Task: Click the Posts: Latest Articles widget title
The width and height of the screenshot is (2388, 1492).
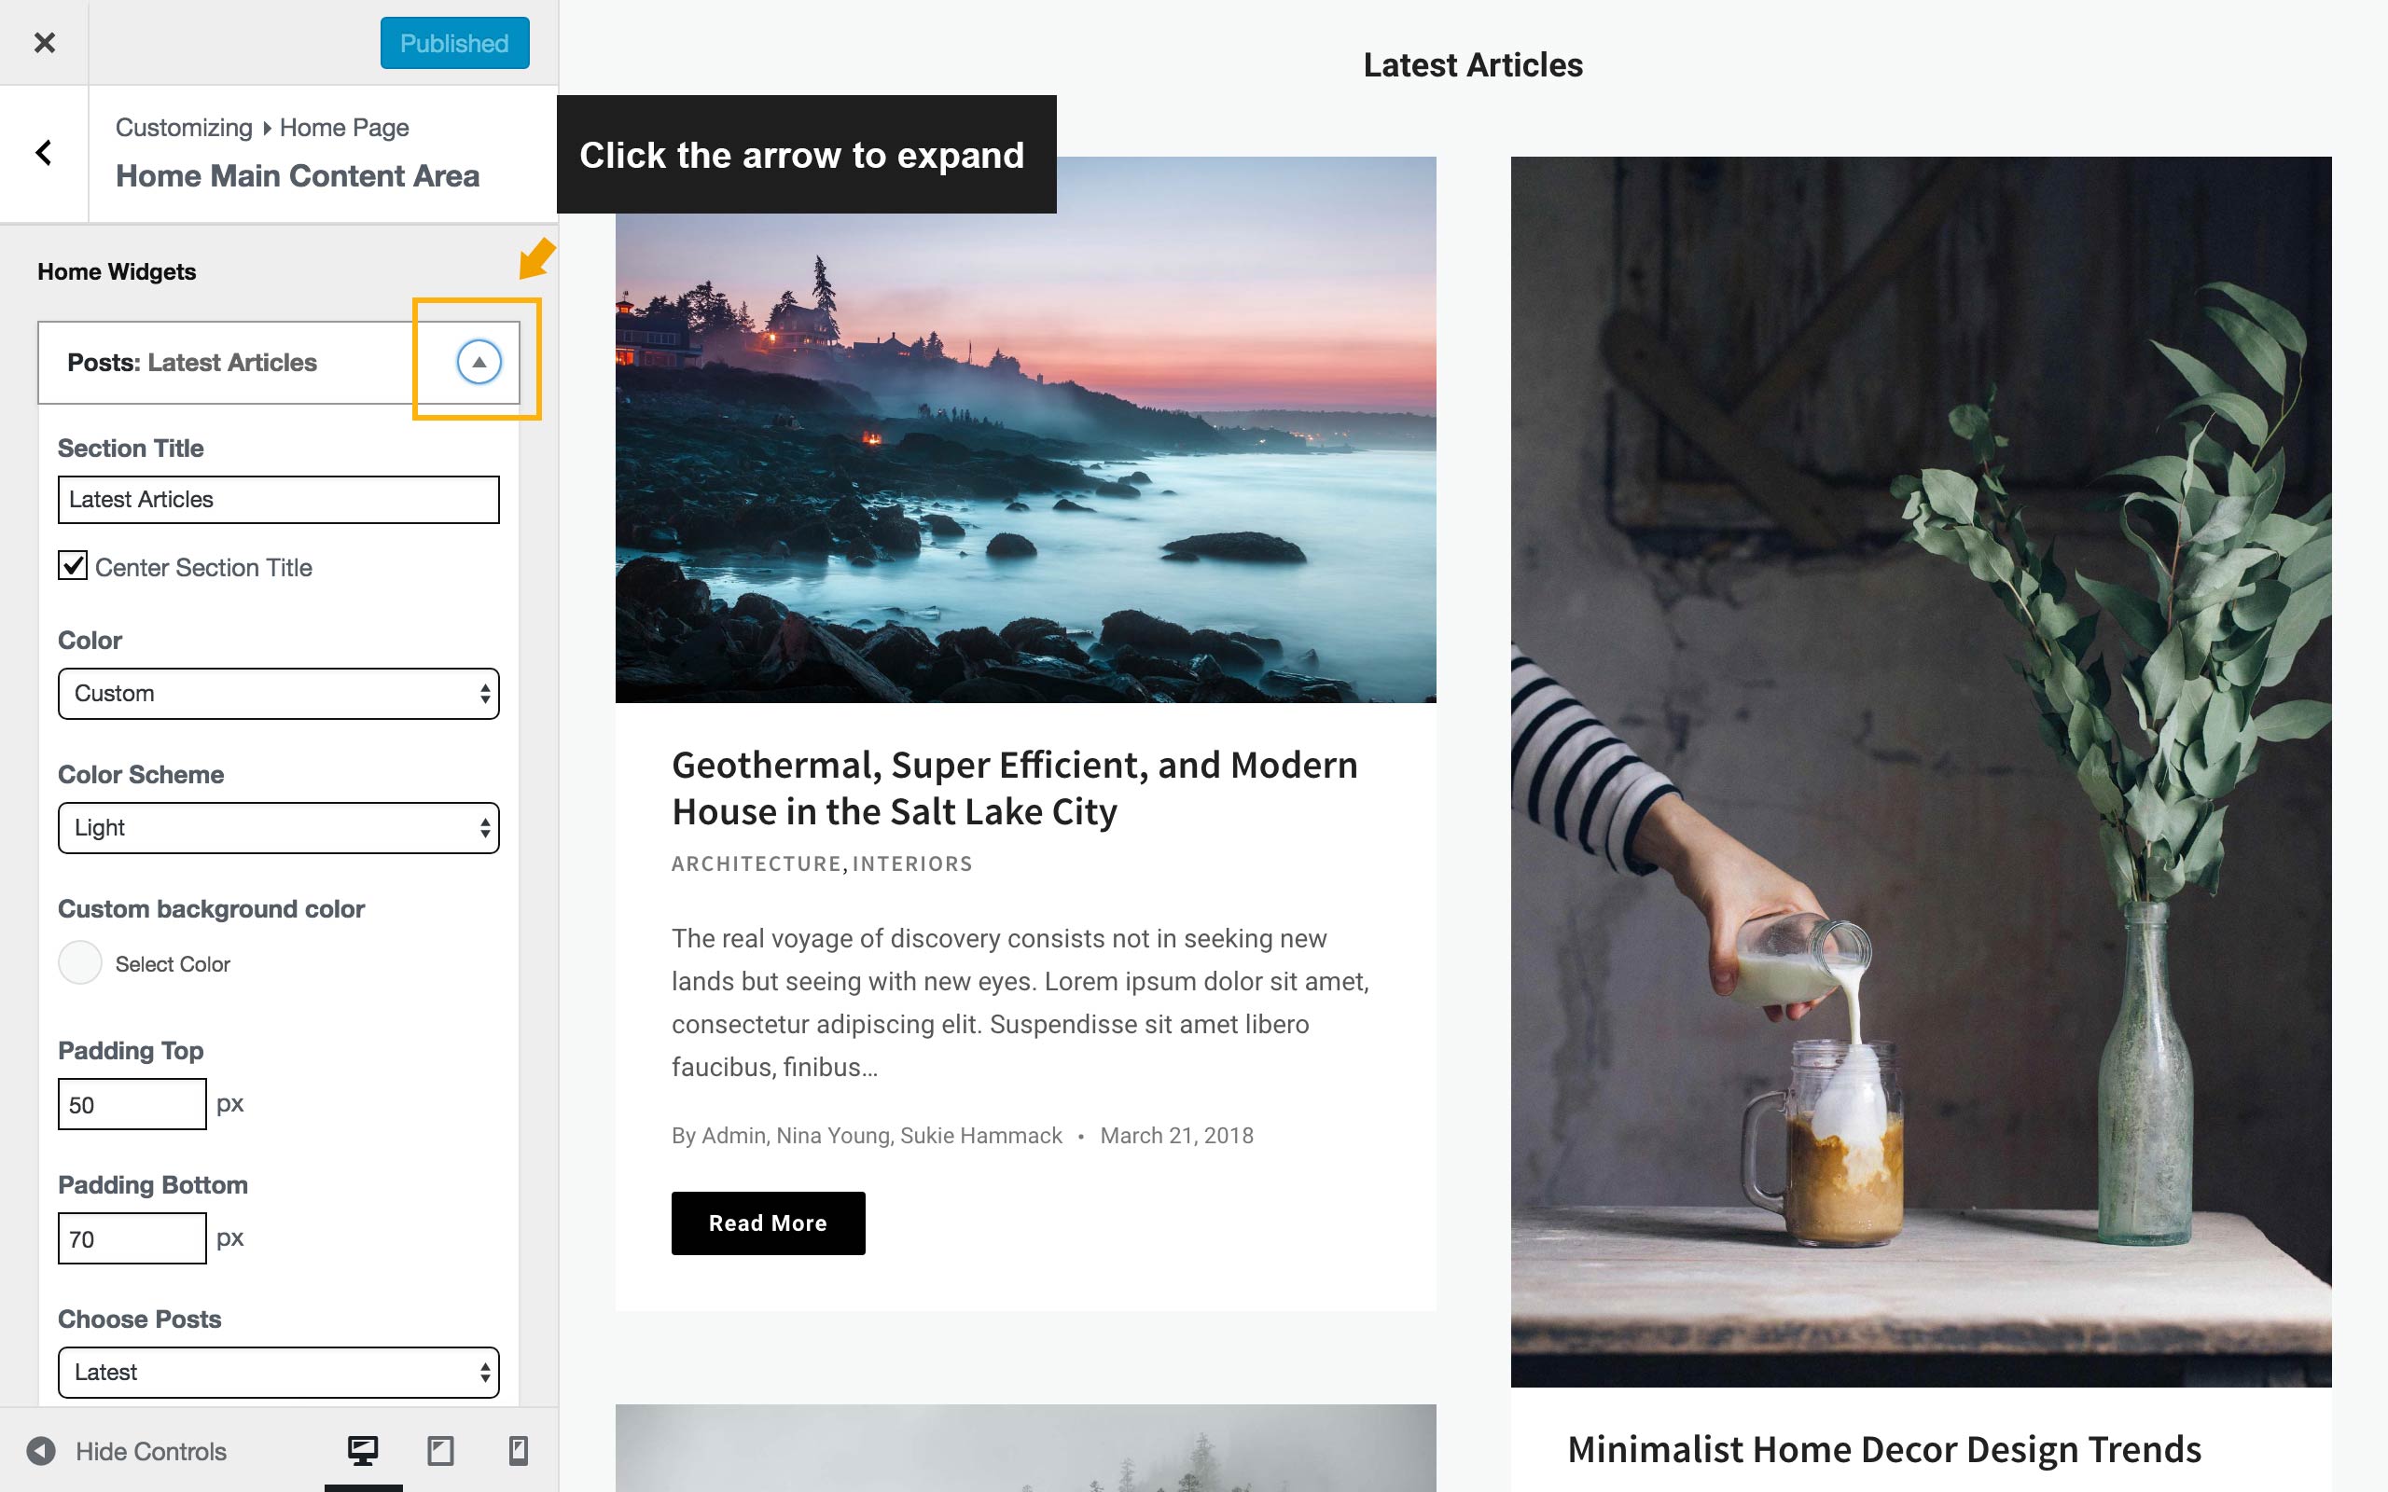Action: pyautogui.click(x=192, y=362)
